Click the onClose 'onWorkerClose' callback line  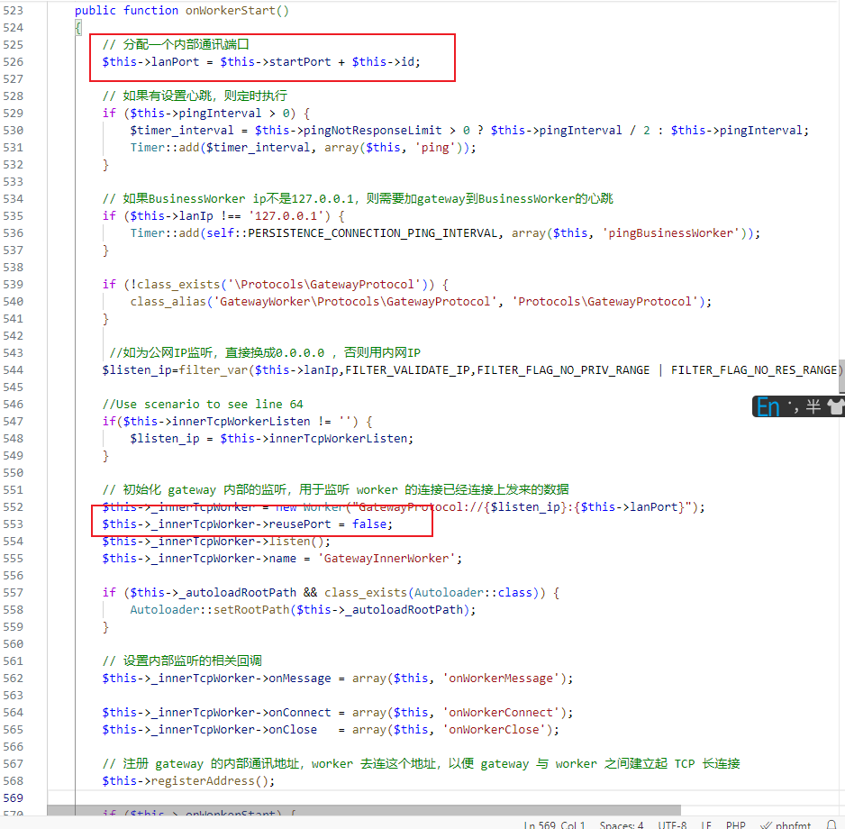point(331,730)
